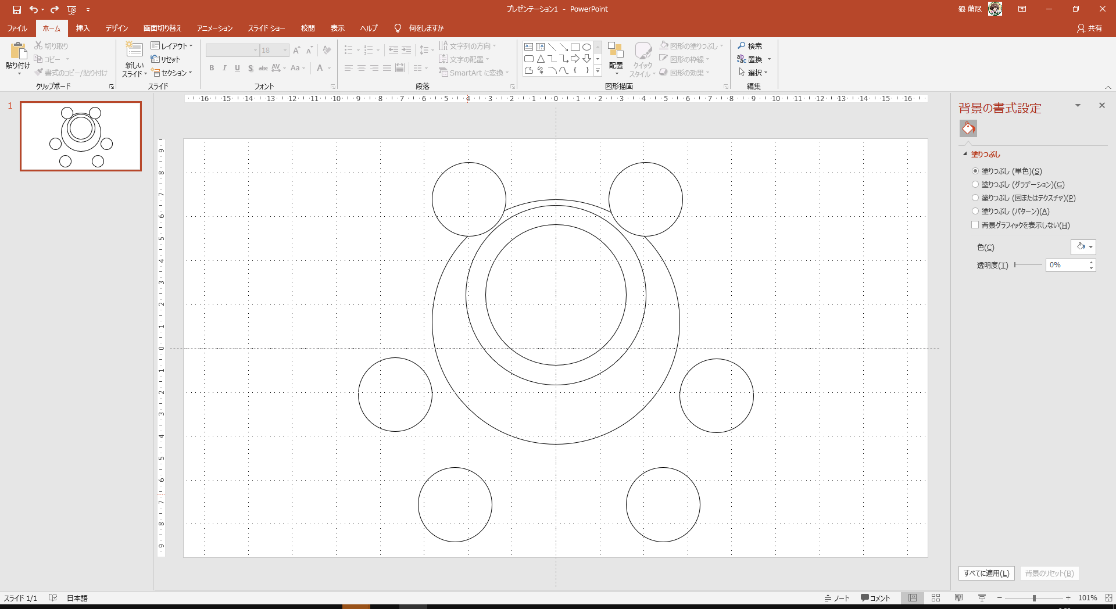Click the すべてに適用 apply to all button
The width and height of the screenshot is (1116, 609).
pyautogui.click(x=986, y=573)
